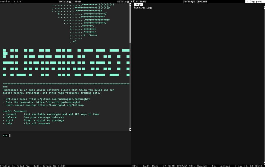Open the GitHub hummingbot repo link
Image resolution: width=266 pixels, height=167 pixels.
(x=59, y=99)
